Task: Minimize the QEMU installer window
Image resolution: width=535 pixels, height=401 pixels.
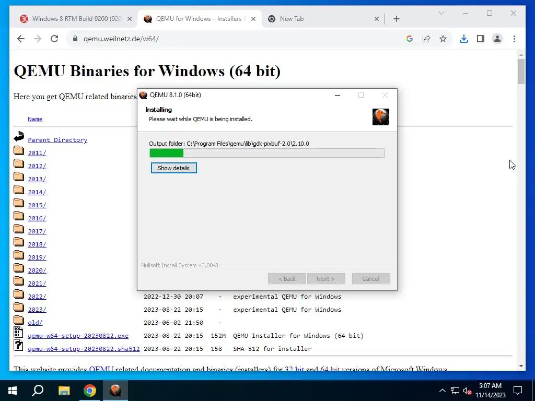Action: click(x=338, y=95)
